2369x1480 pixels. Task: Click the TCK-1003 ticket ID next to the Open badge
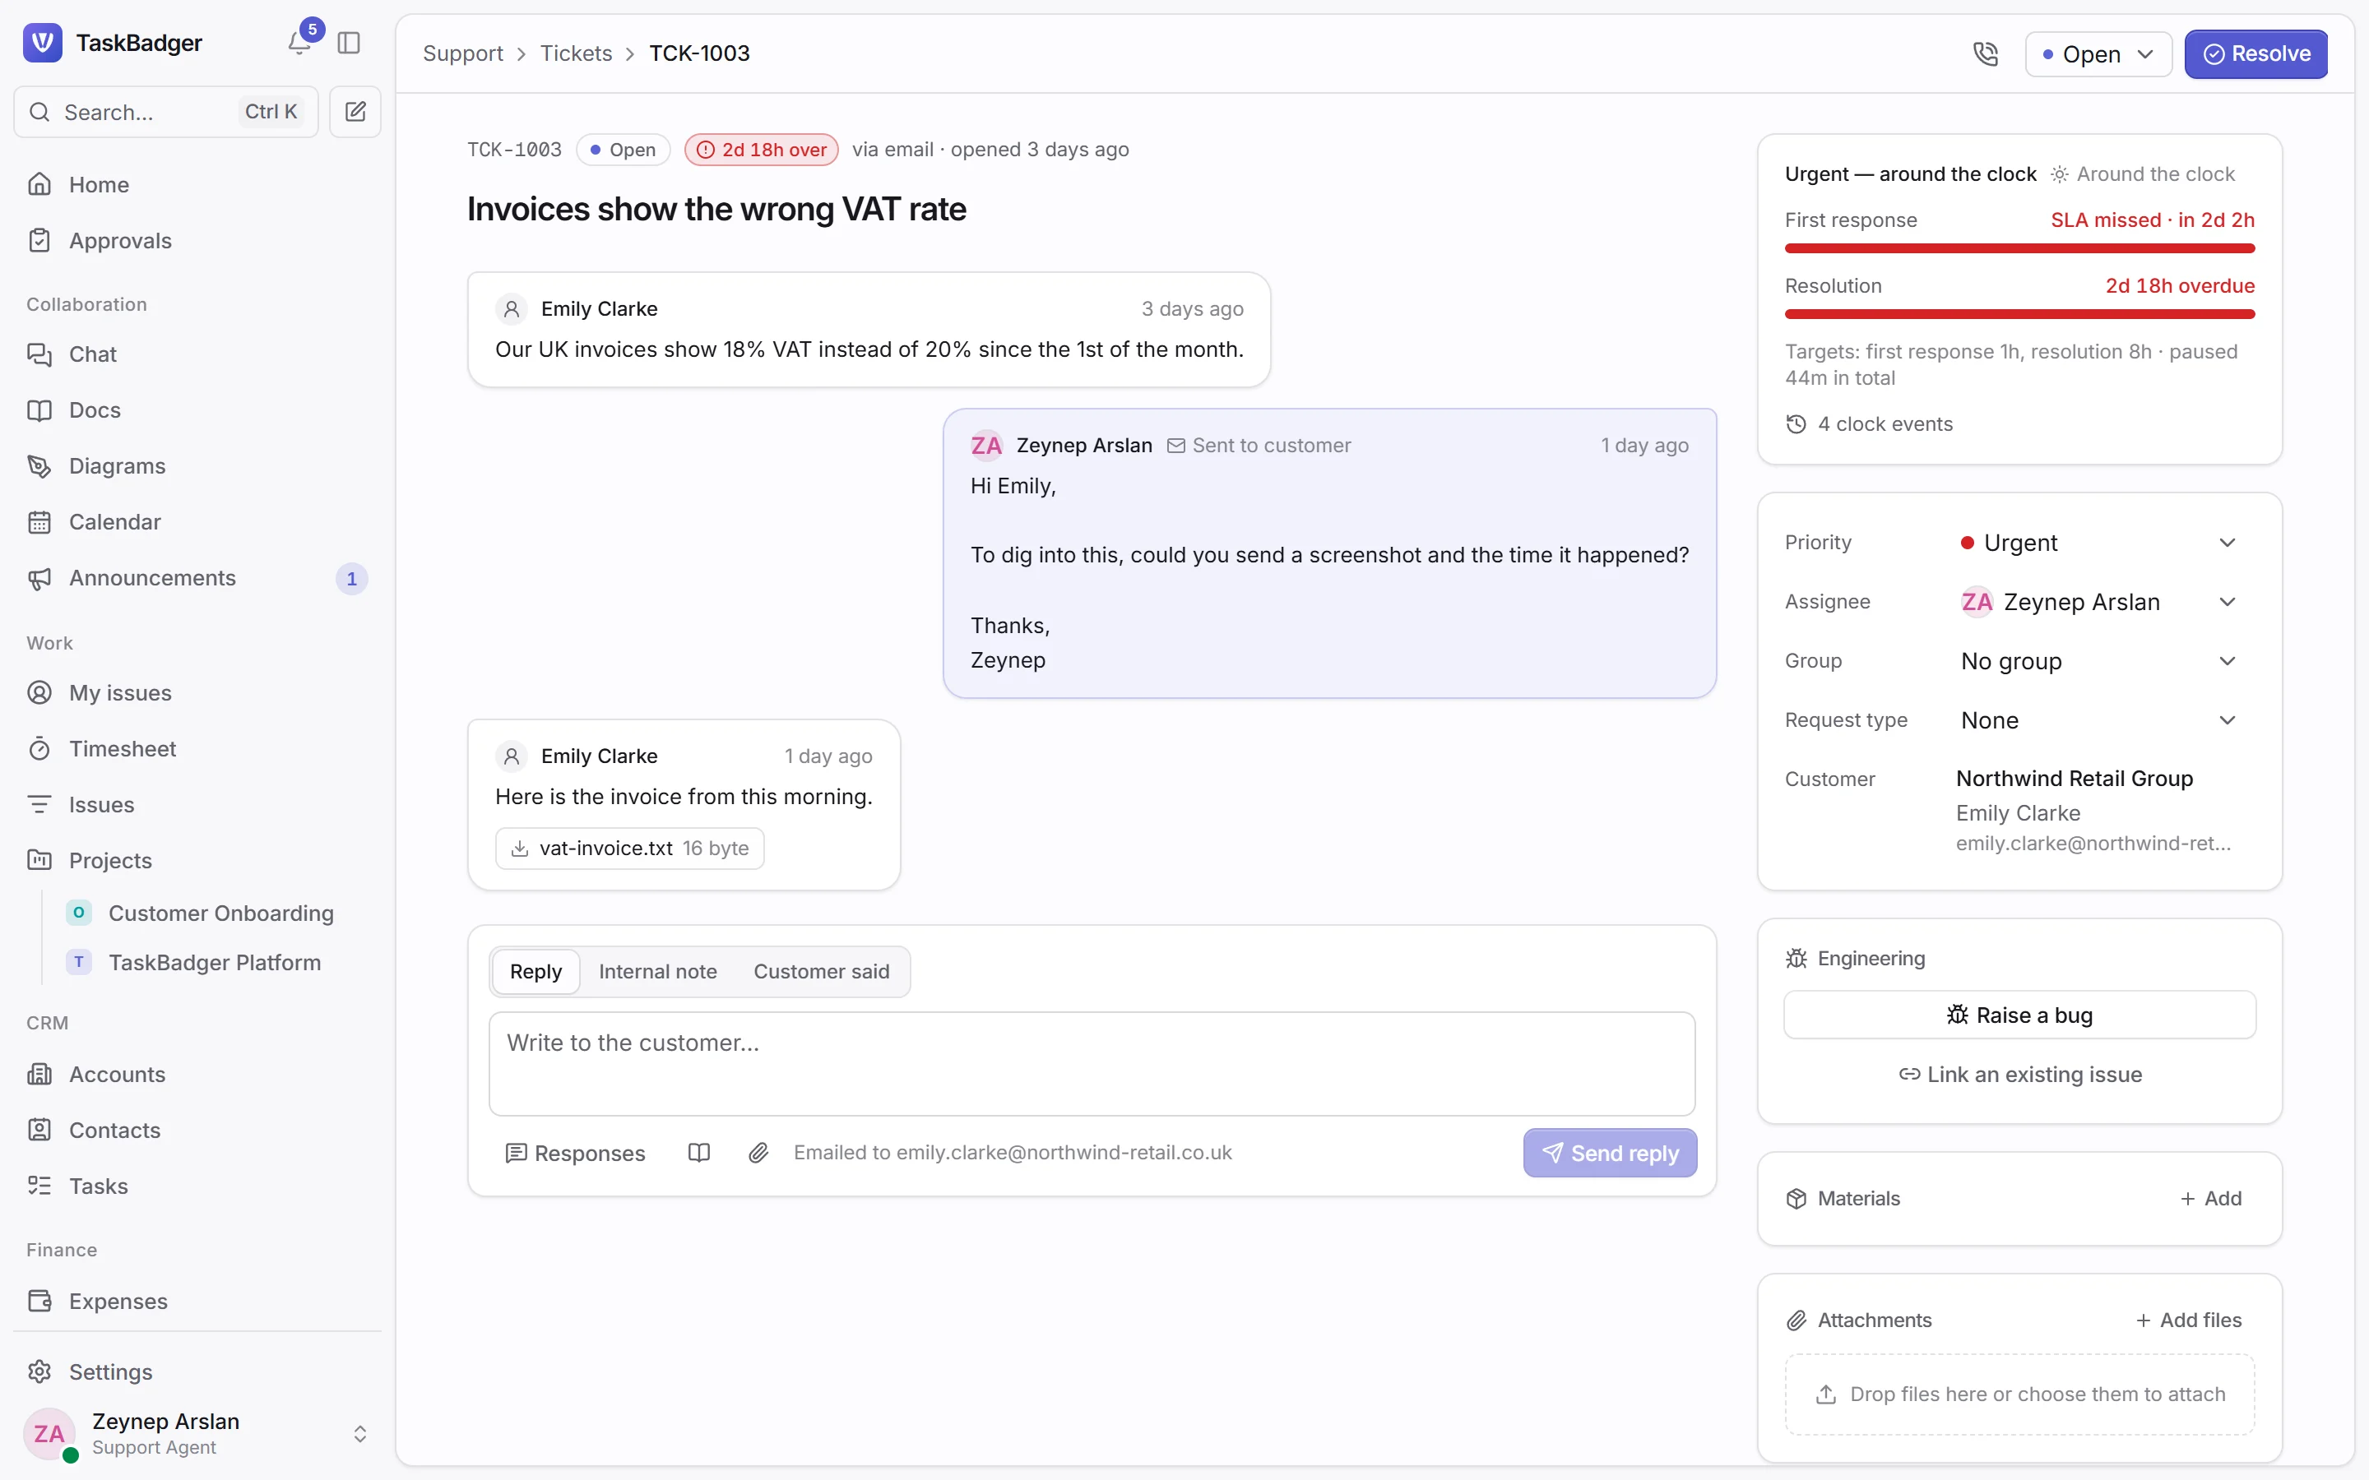tap(514, 150)
